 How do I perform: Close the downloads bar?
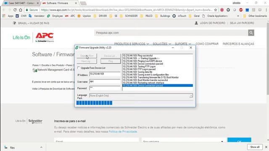pos(266,147)
